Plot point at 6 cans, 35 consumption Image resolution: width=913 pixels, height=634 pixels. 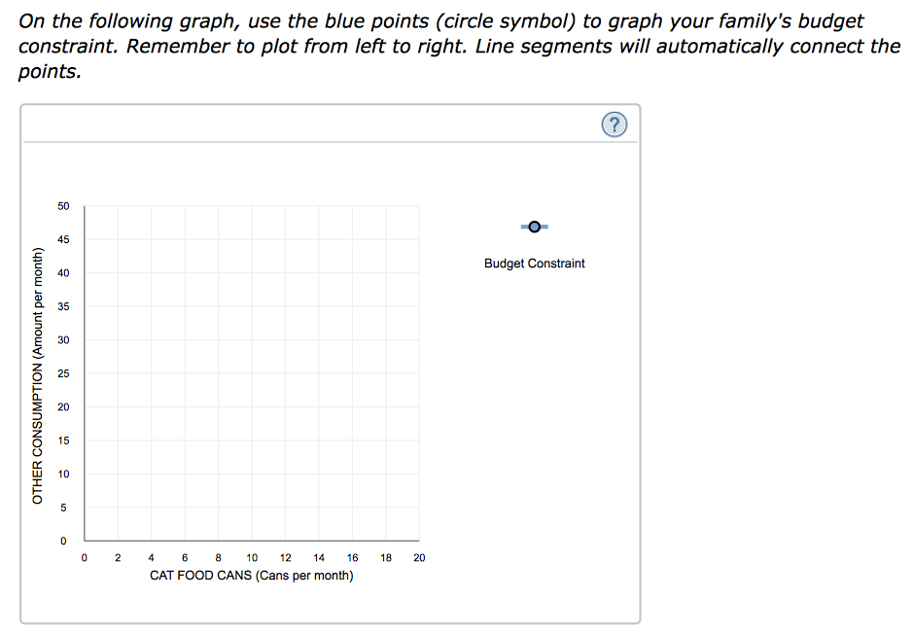[185, 306]
